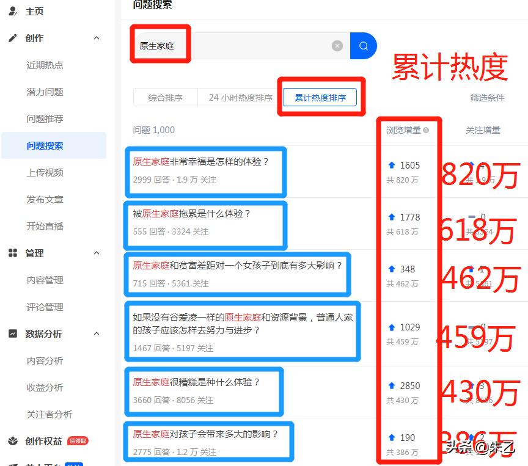Collapse the 数据分析 section chevron
The width and height of the screenshot is (528, 466).
(x=95, y=333)
